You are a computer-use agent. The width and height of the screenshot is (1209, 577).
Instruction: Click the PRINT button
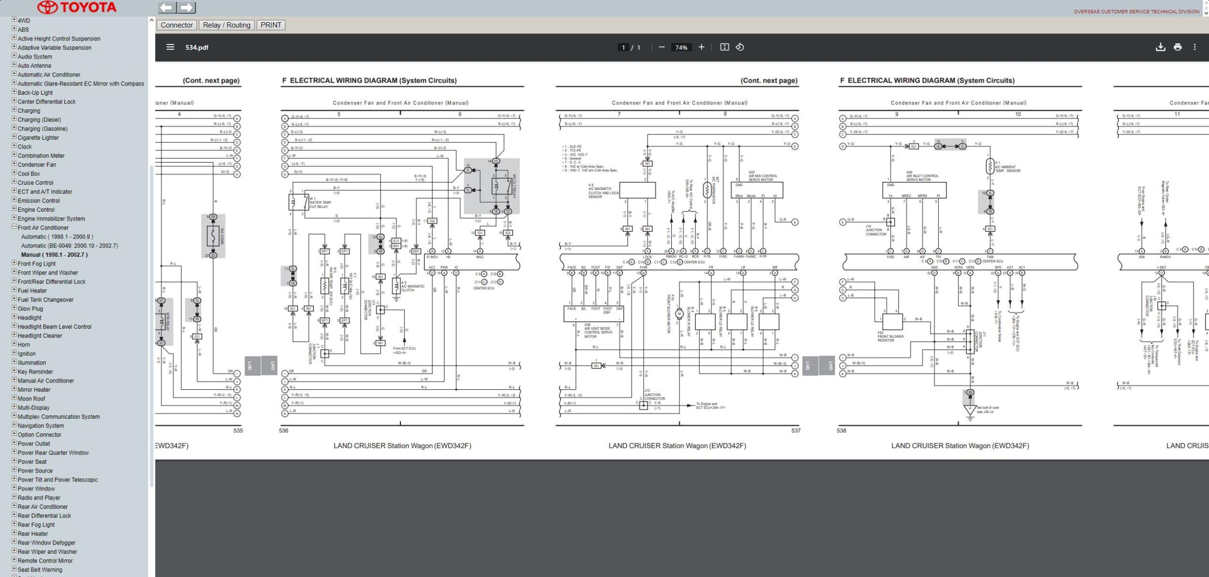click(271, 25)
